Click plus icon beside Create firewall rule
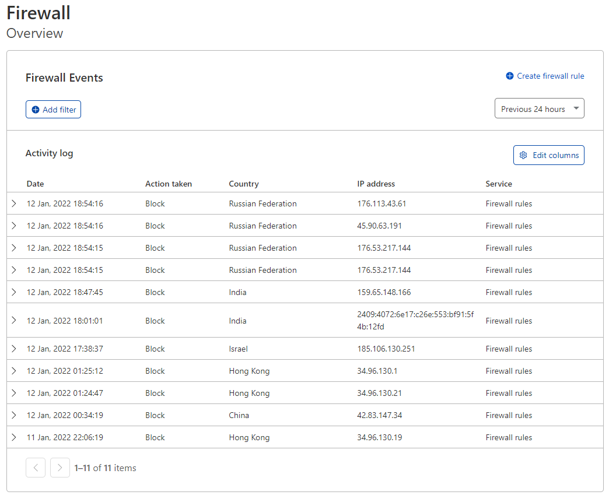 point(510,76)
